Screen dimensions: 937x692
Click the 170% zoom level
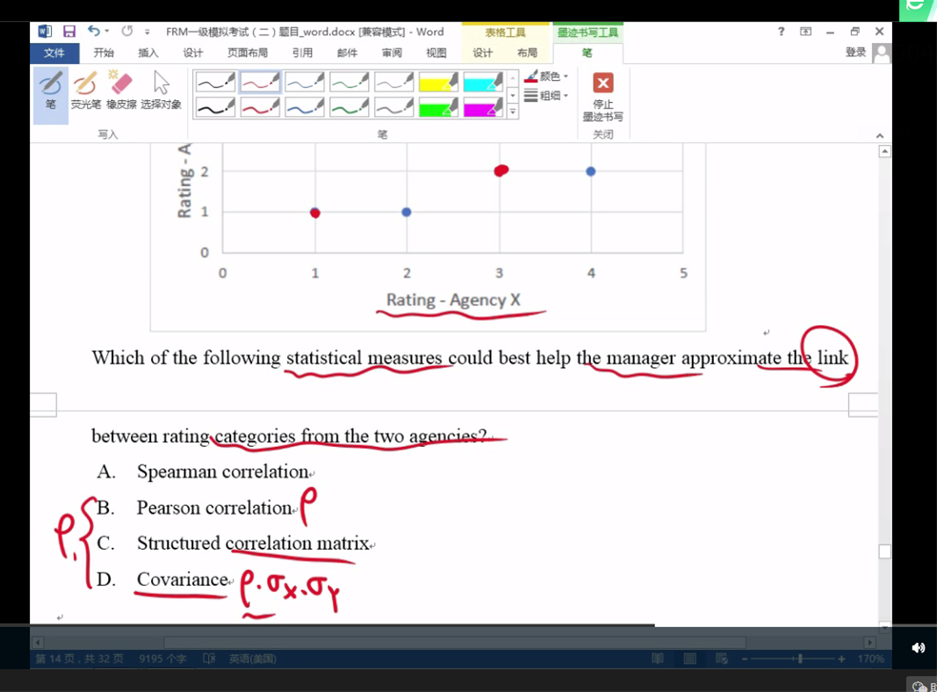tap(870, 659)
